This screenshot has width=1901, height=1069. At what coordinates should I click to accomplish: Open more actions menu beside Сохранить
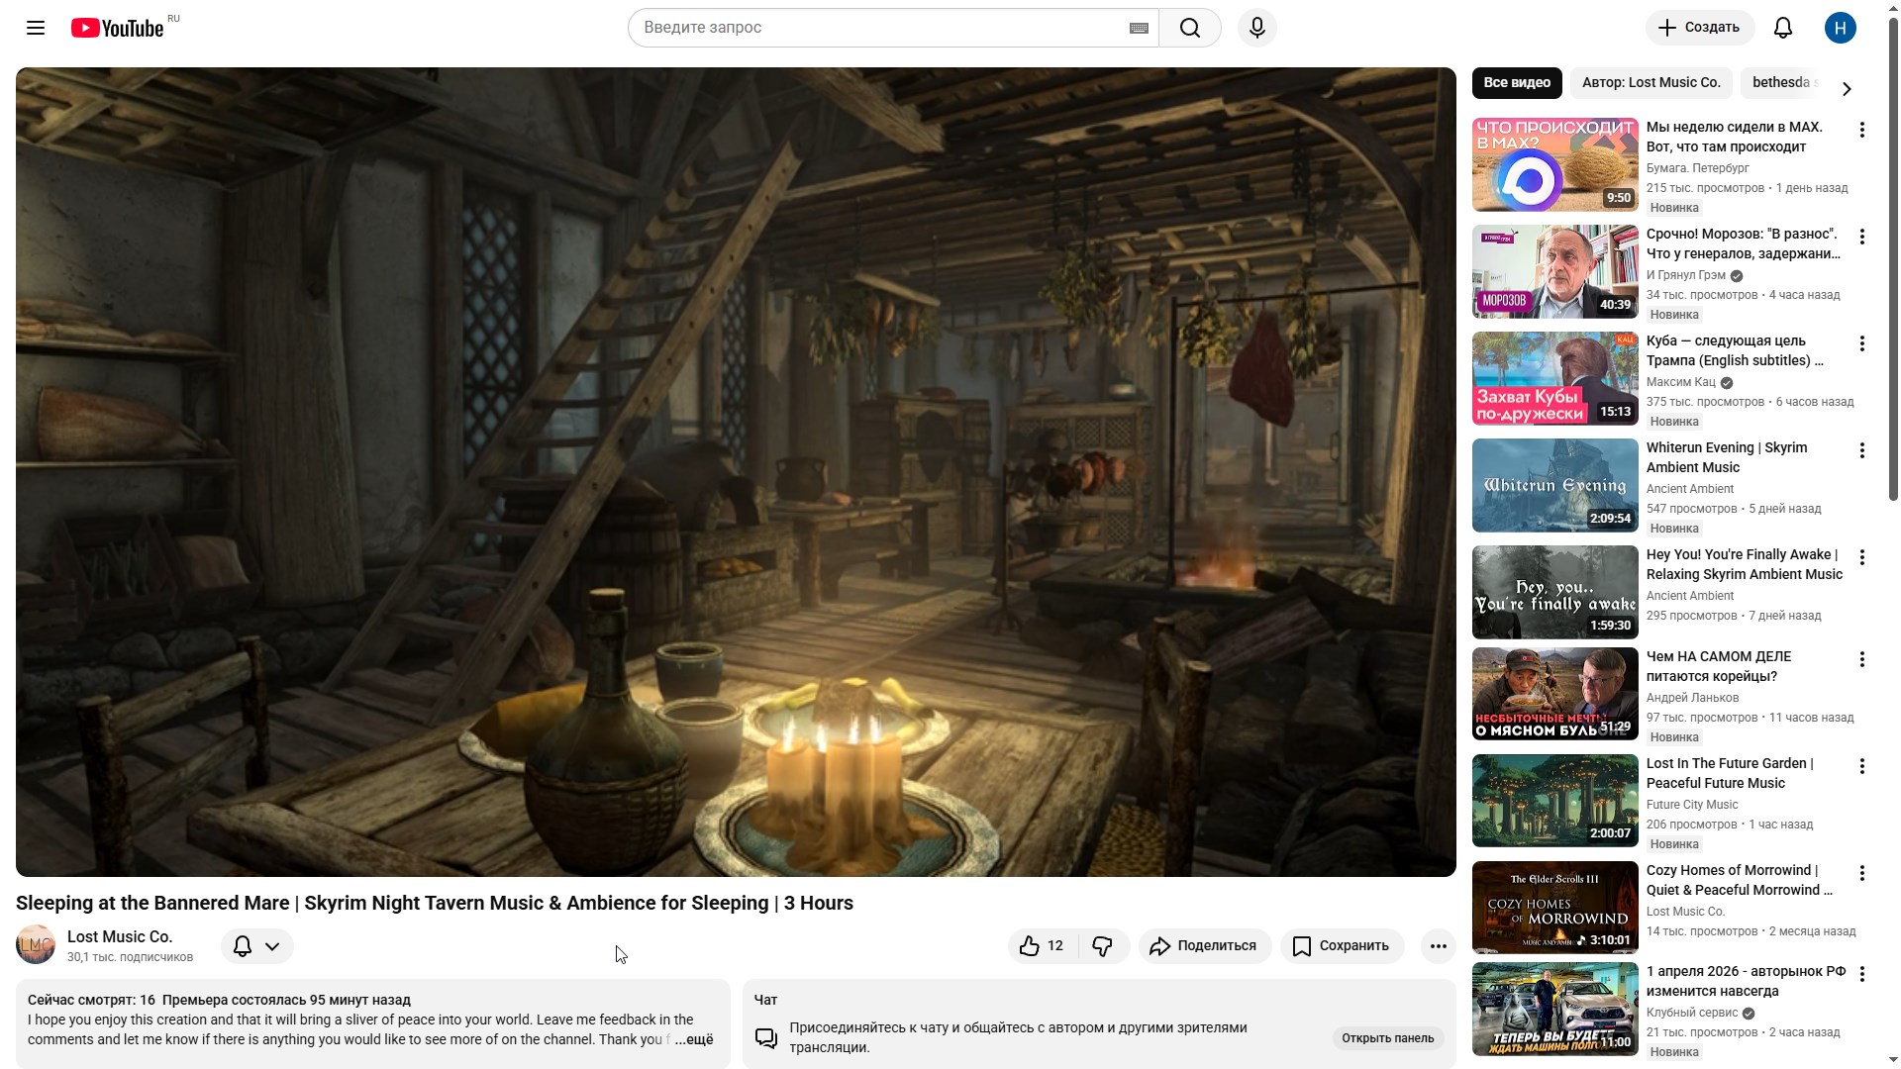coord(1439,946)
